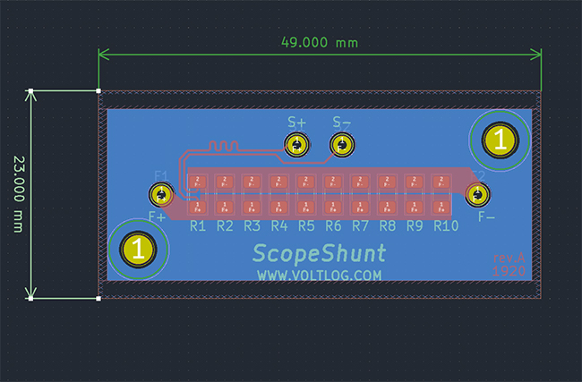582x382 pixels.
Task: Select the top-right mounting hole
Action: [501, 140]
